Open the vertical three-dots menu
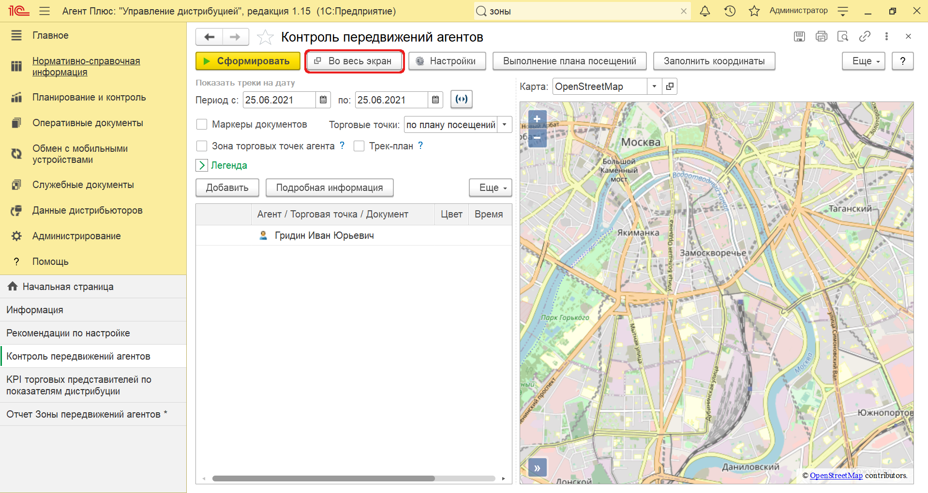 [x=886, y=36]
